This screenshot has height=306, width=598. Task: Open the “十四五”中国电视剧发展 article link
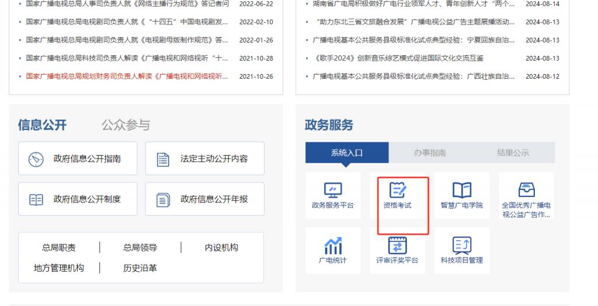[x=127, y=22]
